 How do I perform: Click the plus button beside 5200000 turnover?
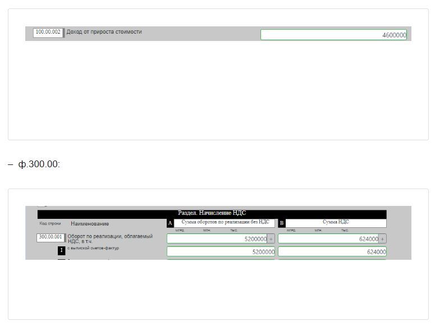click(271, 239)
